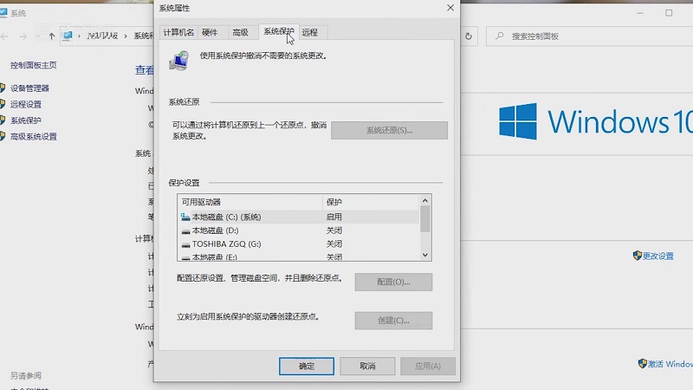Close the 系统属性 dialog

(x=450, y=8)
